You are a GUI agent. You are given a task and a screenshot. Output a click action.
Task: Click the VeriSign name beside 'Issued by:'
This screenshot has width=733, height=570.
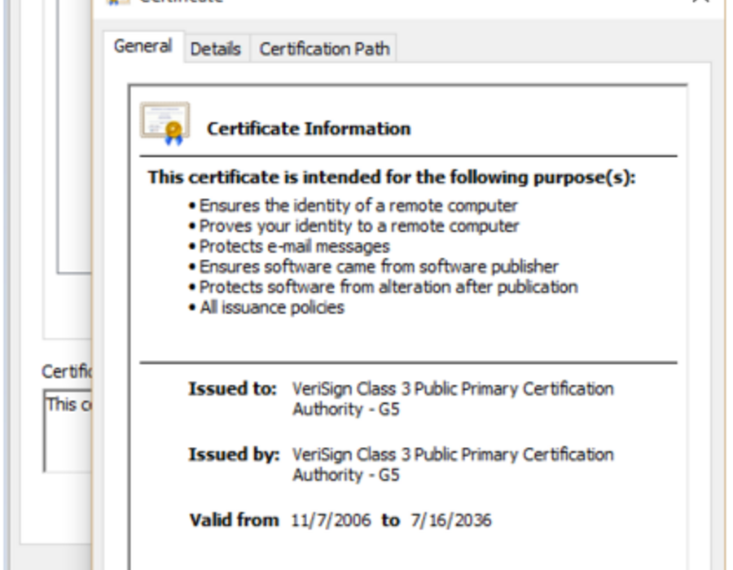pyautogui.click(x=453, y=465)
